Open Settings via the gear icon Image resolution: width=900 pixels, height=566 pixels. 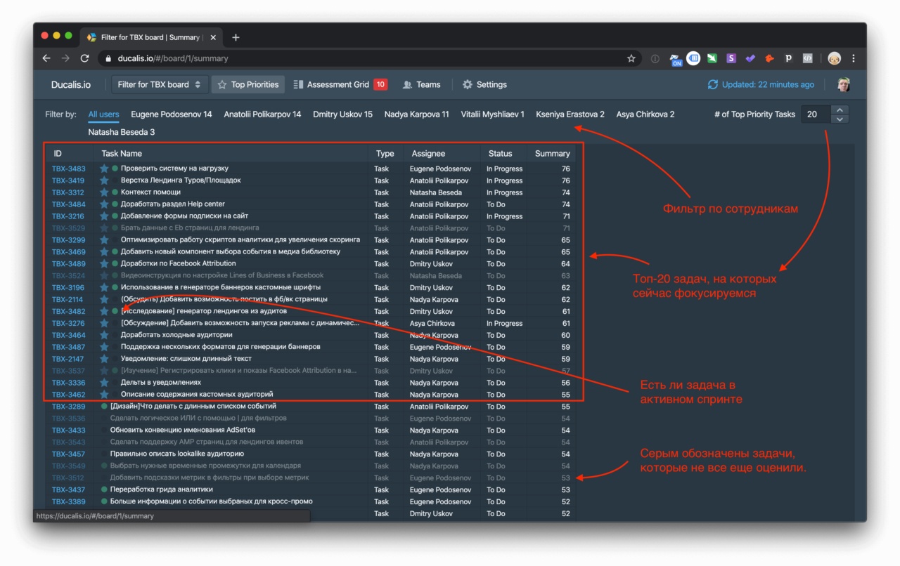coord(468,84)
